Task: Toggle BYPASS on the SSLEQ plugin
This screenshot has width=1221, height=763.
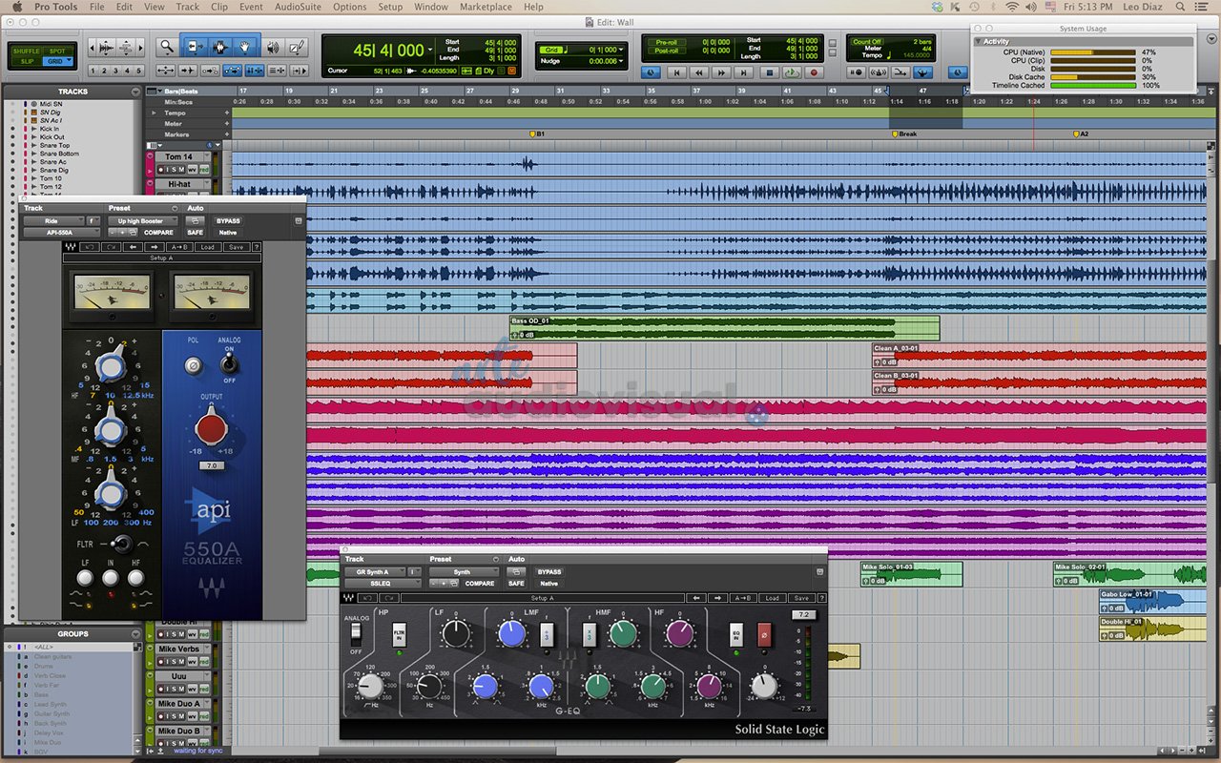Action: pyautogui.click(x=549, y=572)
